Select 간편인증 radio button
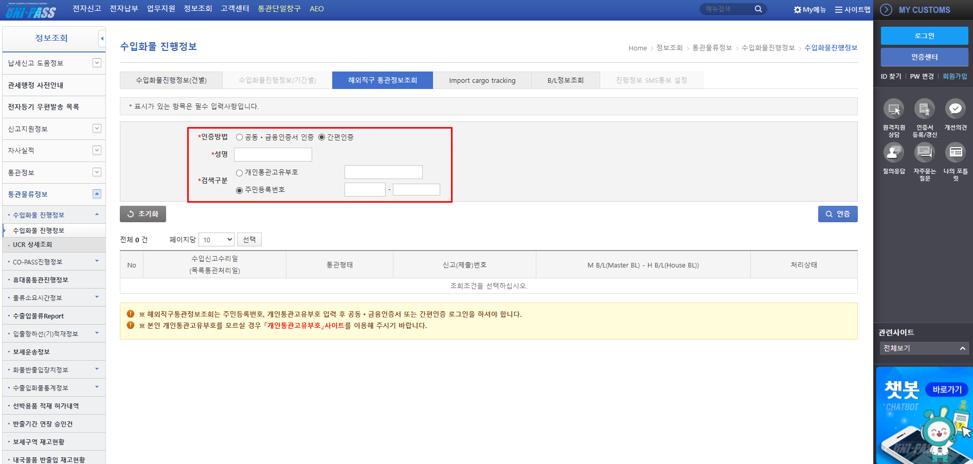973x464 pixels. click(321, 137)
